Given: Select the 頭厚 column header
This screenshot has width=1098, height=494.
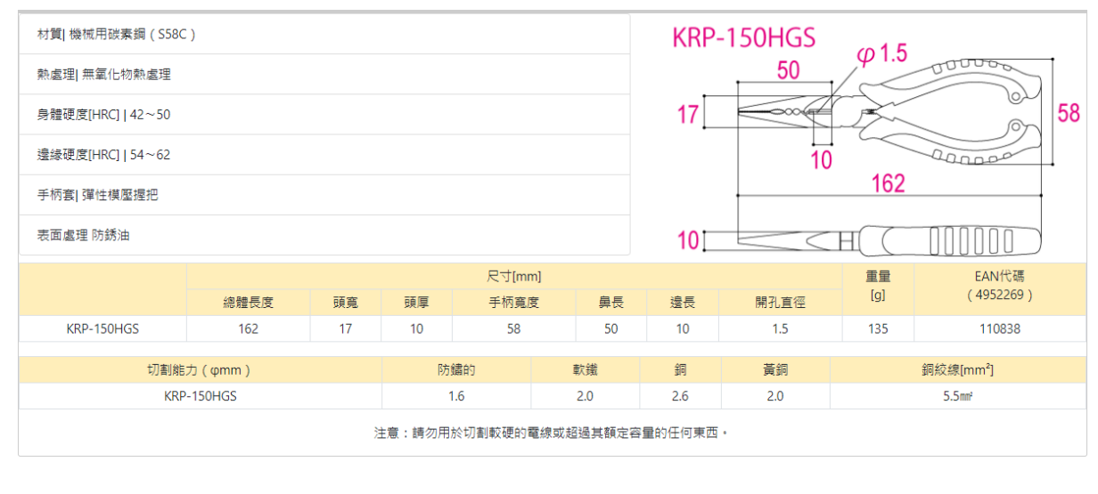Looking at the screenshot, I should click(416, 303).
